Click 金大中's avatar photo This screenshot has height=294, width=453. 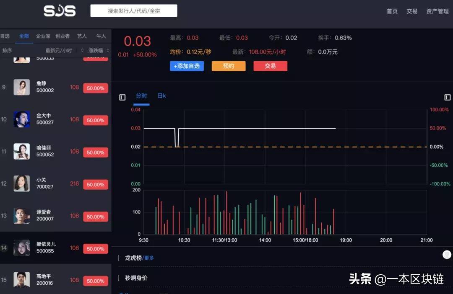pos(22,119)
